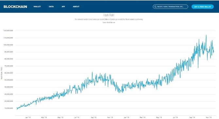This screenshot has height=119, width=219.
Task: Click the 30,000,000 y-axis label
Action: pos(8,94)
